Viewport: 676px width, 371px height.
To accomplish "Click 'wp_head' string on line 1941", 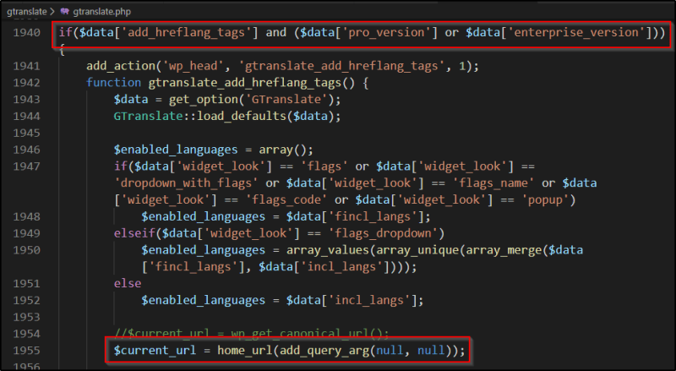I will [x=194, y=66].
